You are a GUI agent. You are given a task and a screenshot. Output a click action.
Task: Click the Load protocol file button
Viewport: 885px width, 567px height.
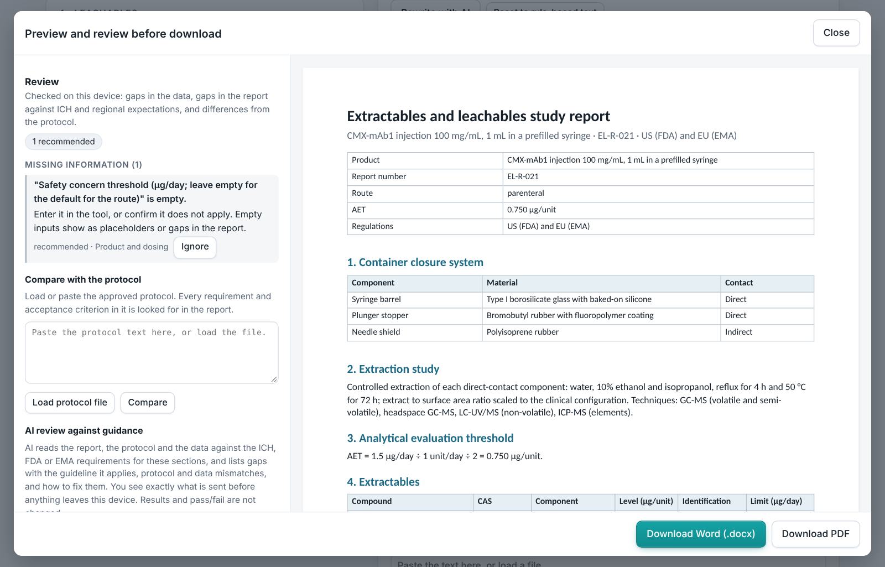click(x=70, y=403)
